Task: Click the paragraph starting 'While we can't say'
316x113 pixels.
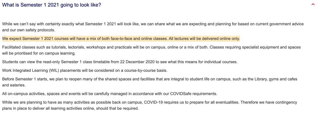Action: point(153,27)
